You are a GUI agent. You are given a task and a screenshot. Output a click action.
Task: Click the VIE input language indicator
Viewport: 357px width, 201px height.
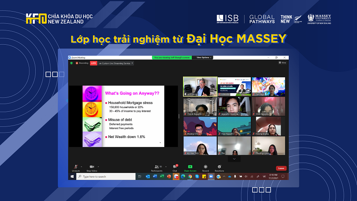click(x=264, y=176)
